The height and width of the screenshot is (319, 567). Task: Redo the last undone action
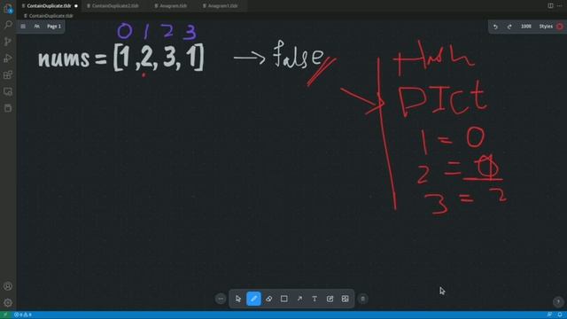pyautogui.click(x=509, y=27)
